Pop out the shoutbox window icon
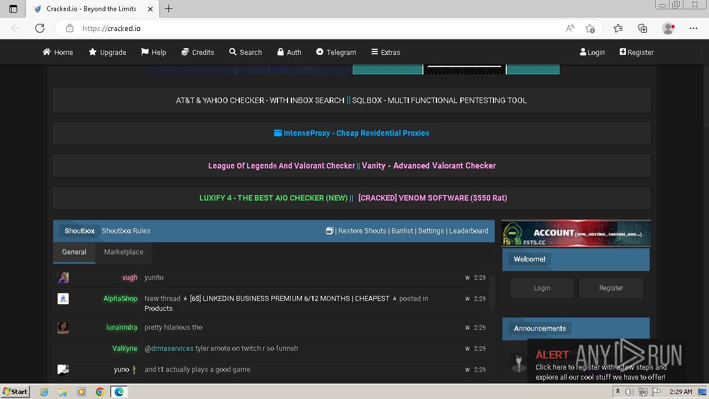 [329, 231]
